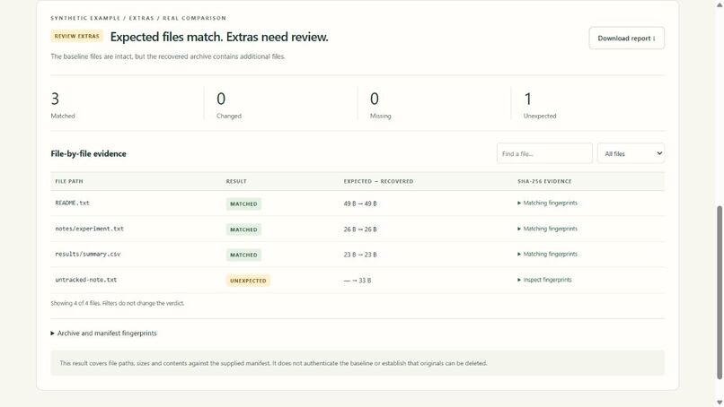Click the Showing 4 of 4 files note
724x407 pixels.
(x=118, y=303)
